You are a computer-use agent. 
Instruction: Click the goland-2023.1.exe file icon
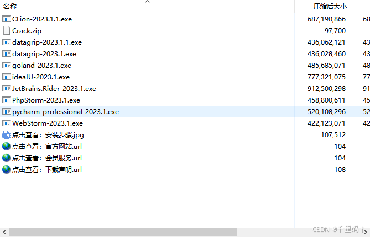[7, 65]
